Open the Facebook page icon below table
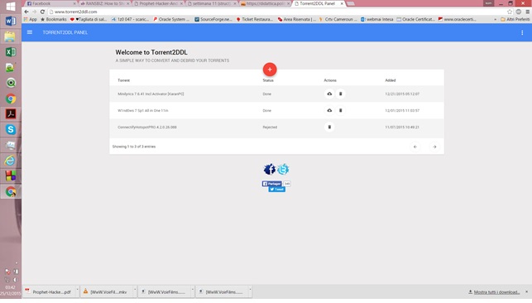The image size is (532, 303). [x=270, y=169]
